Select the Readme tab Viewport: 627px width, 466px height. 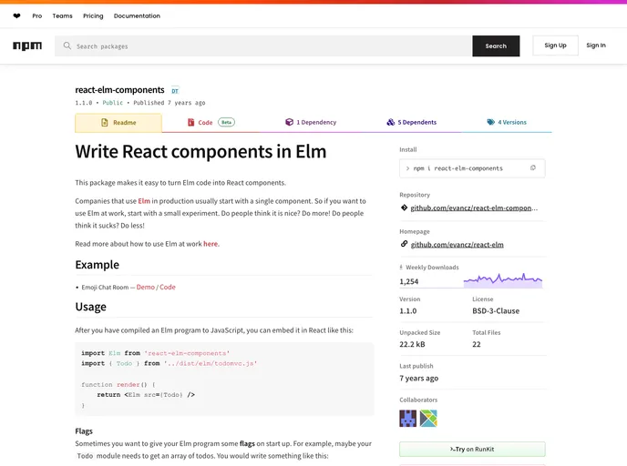[x=118, y=123]
